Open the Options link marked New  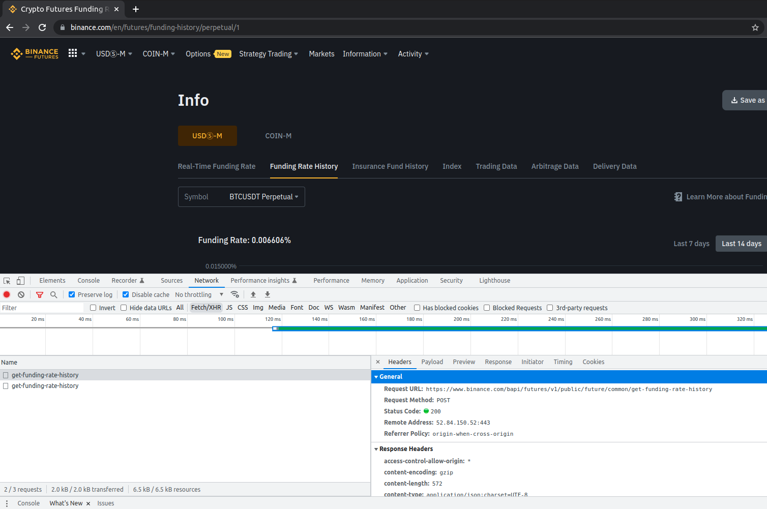coord(208,54)
